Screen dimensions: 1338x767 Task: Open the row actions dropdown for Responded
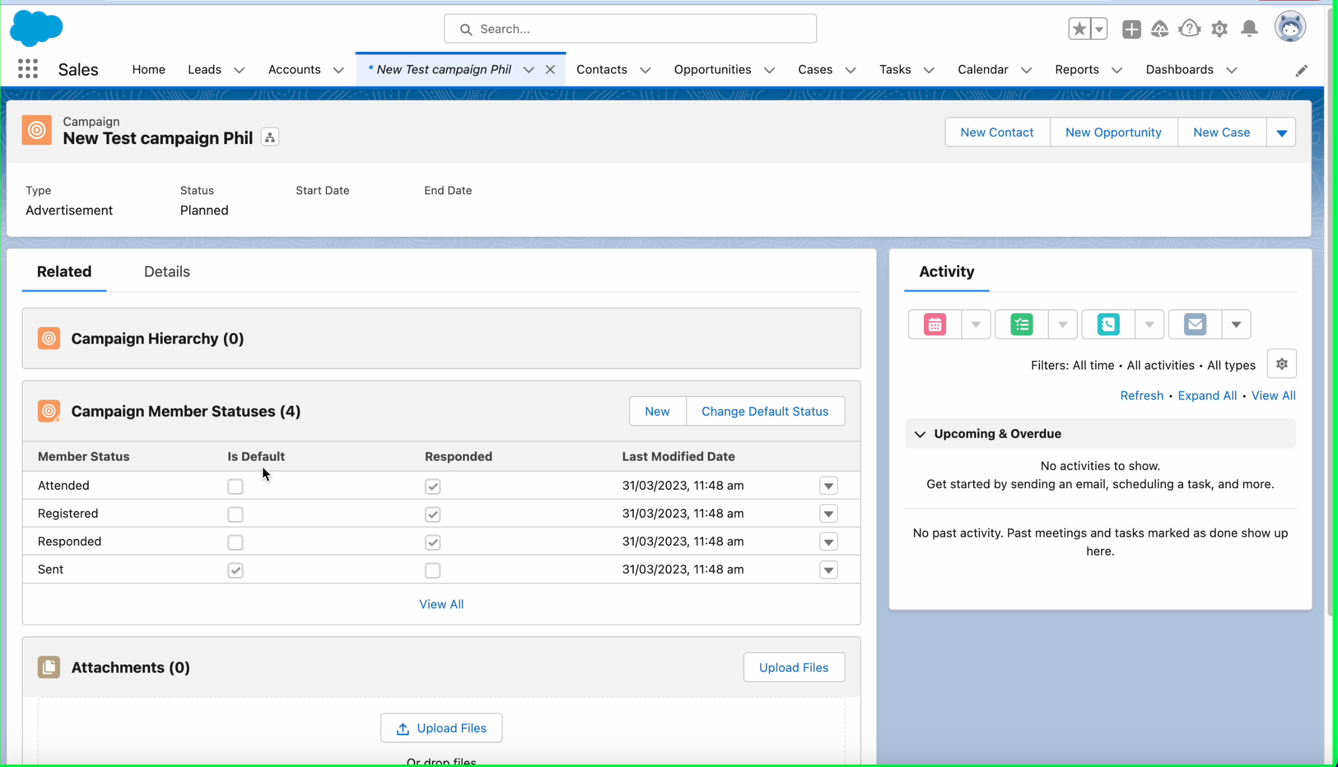(828, 542)
